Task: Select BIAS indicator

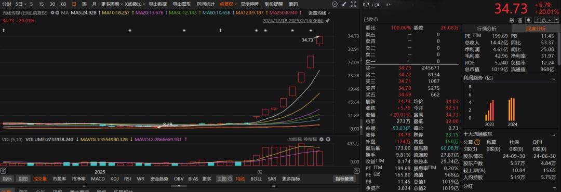Action: [x=193, y=179]
